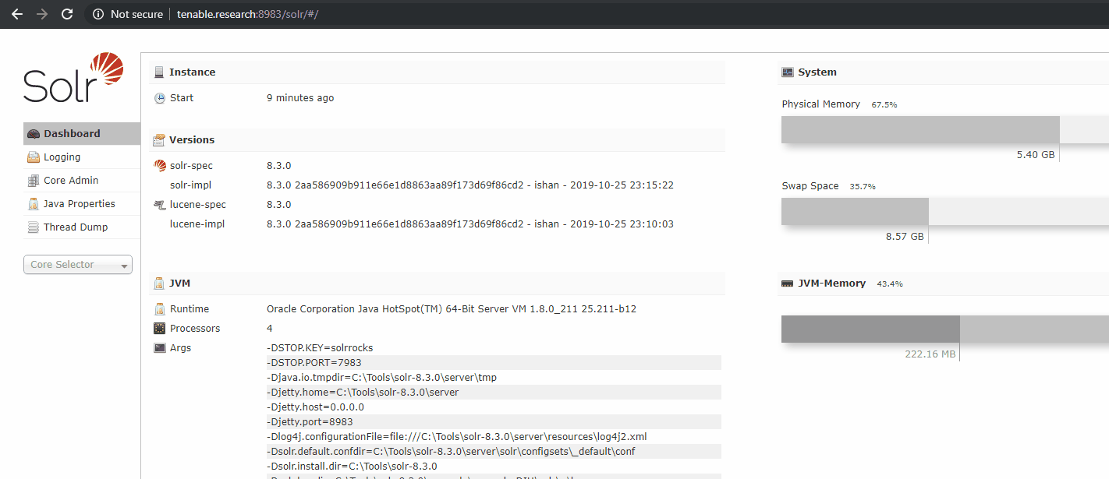Screen dimensions: 1109x479
Task: Click the JVM Runtime icon
Action: 159,309
